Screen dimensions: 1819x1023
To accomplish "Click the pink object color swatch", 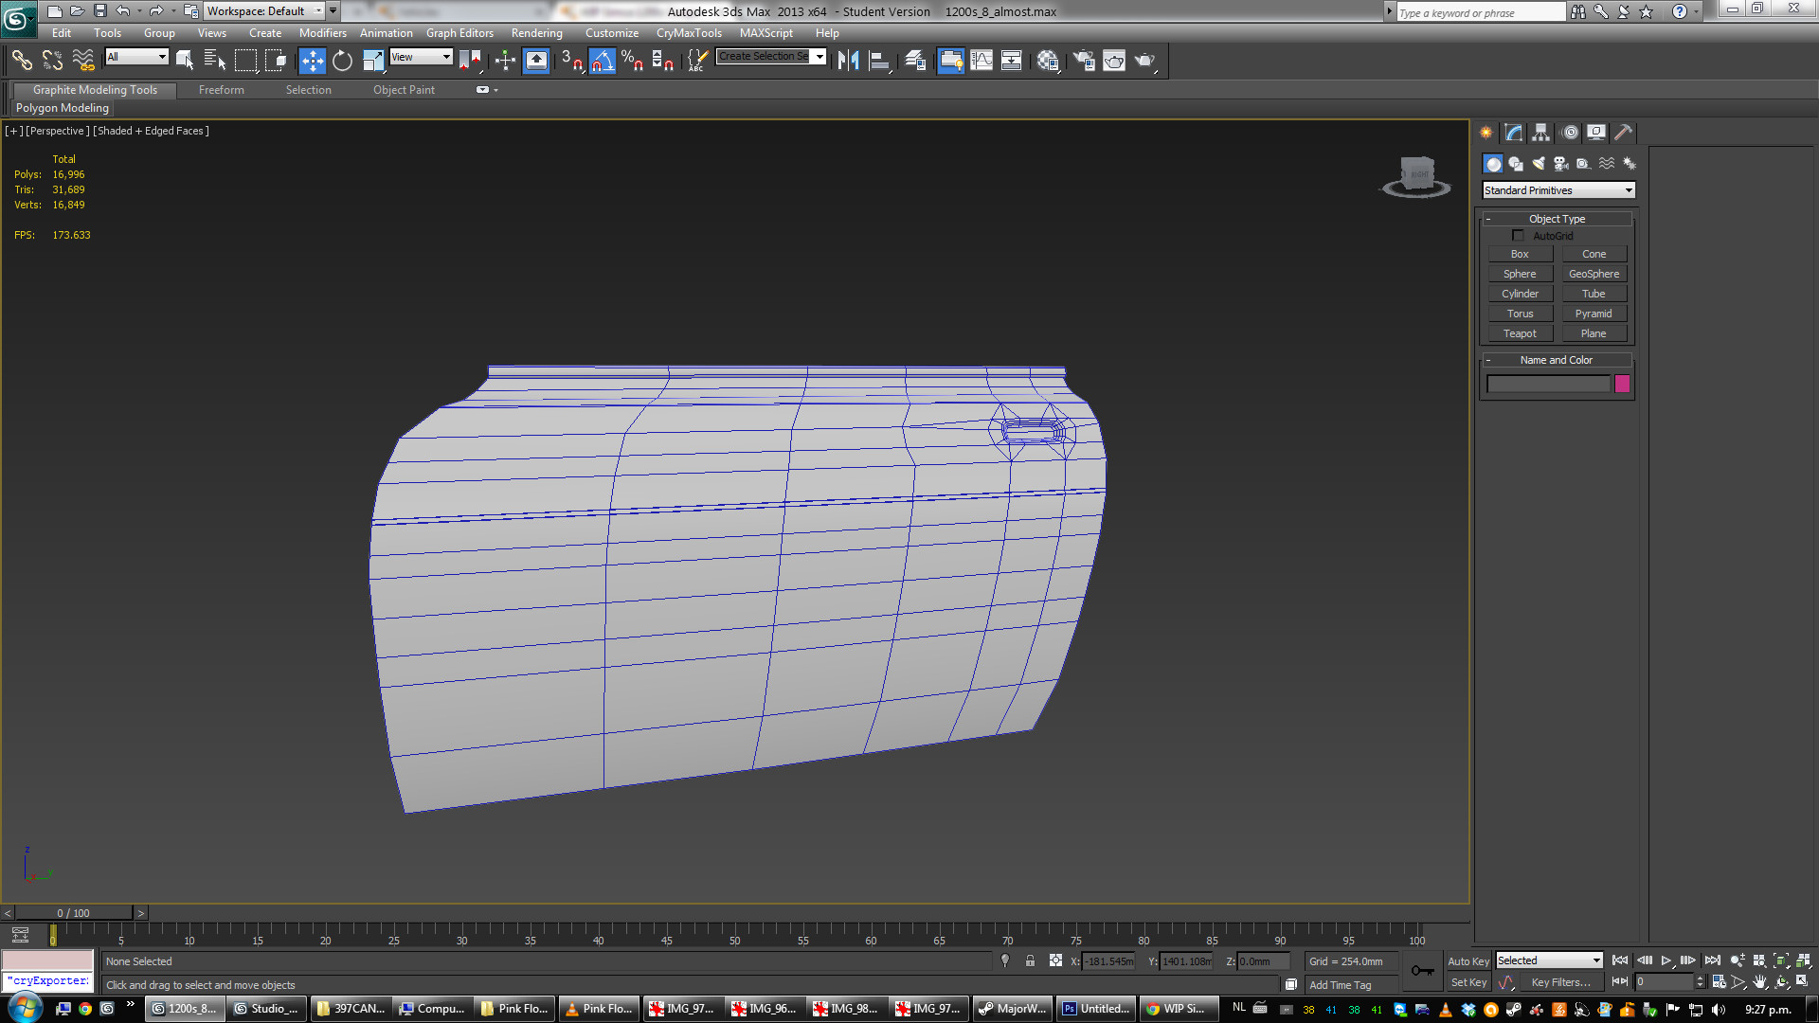I will click(1622, 384).
